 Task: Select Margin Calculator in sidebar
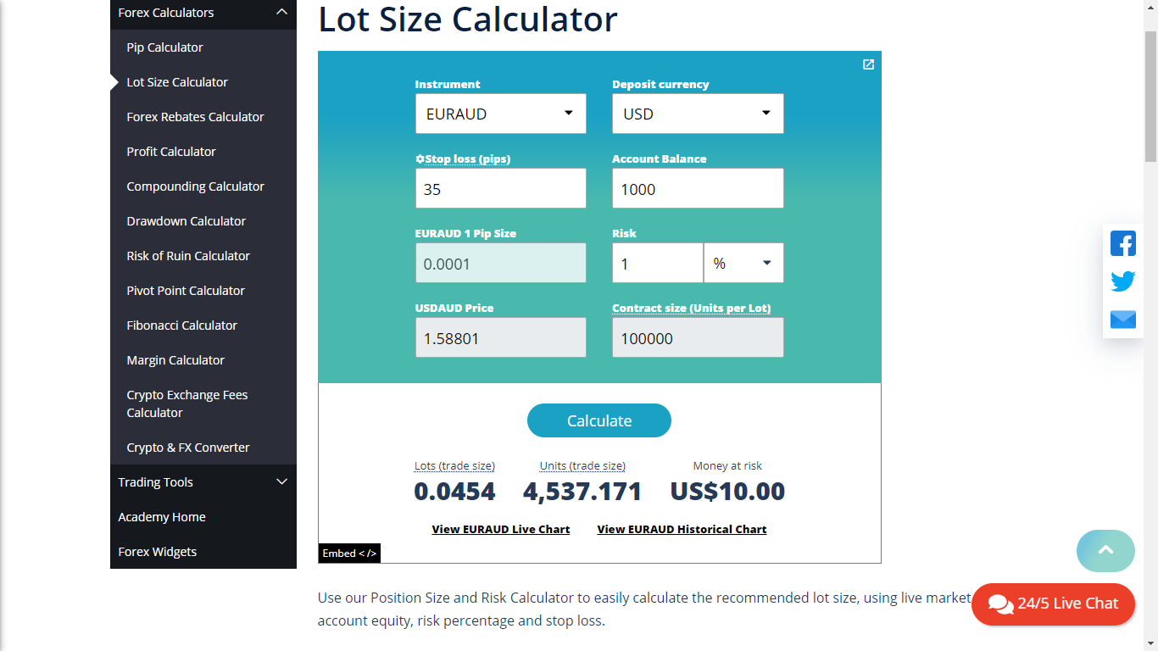click(175, 360)
